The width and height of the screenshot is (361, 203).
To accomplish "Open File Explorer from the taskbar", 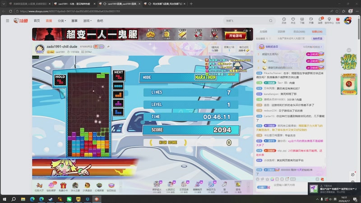I will (x=23, y=199).
